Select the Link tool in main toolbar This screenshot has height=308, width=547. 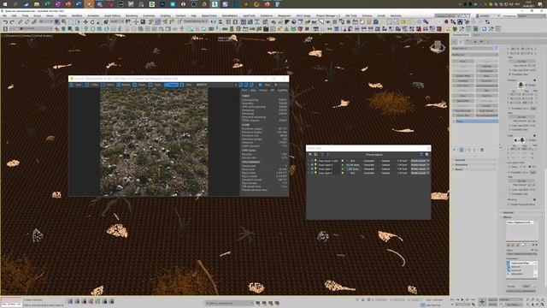[21, 22]
